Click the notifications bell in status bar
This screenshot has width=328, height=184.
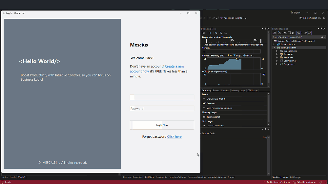[320, 182]
